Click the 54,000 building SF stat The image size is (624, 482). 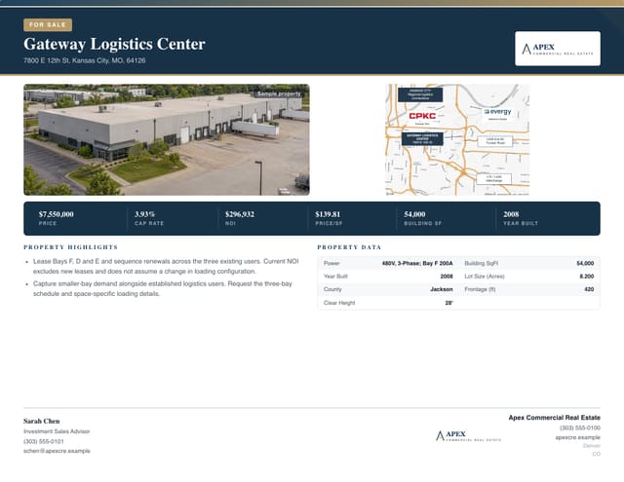[414, 214]
